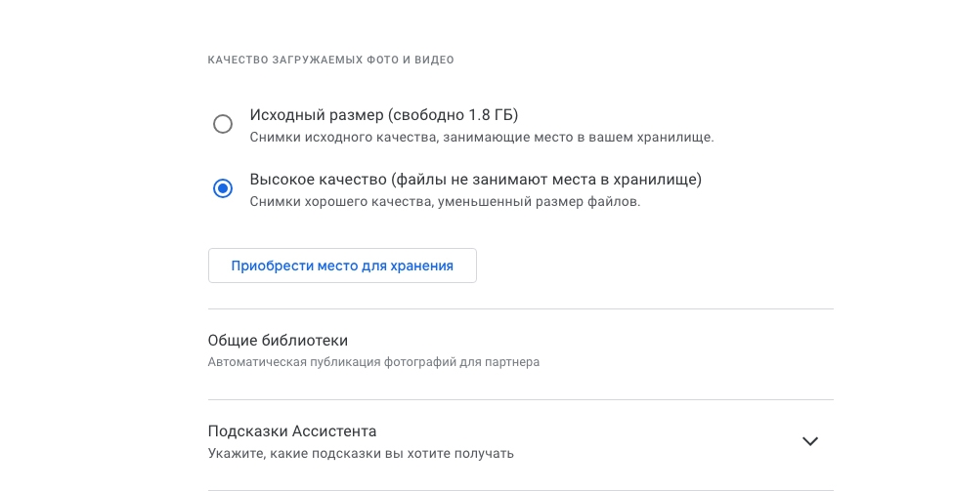Click the Подсказки Ассистента heading
This screenshot has width=953, height=491.
[x=292, y=430]
